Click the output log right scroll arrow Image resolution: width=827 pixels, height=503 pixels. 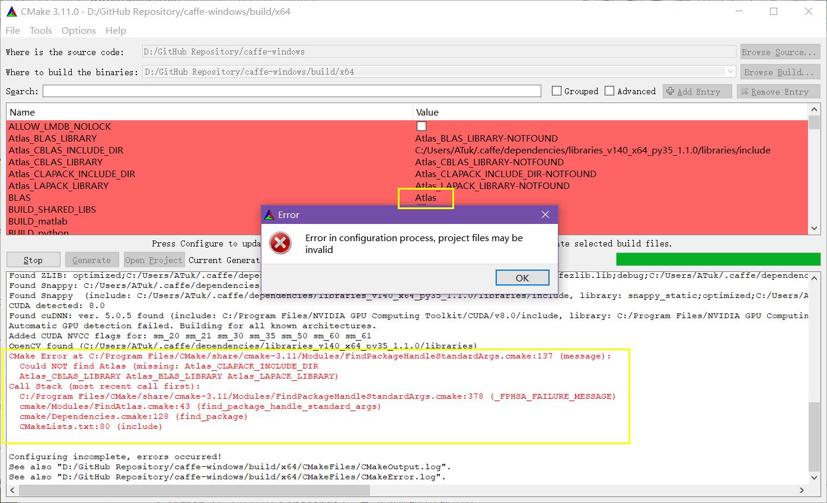[x=802, y=490]
